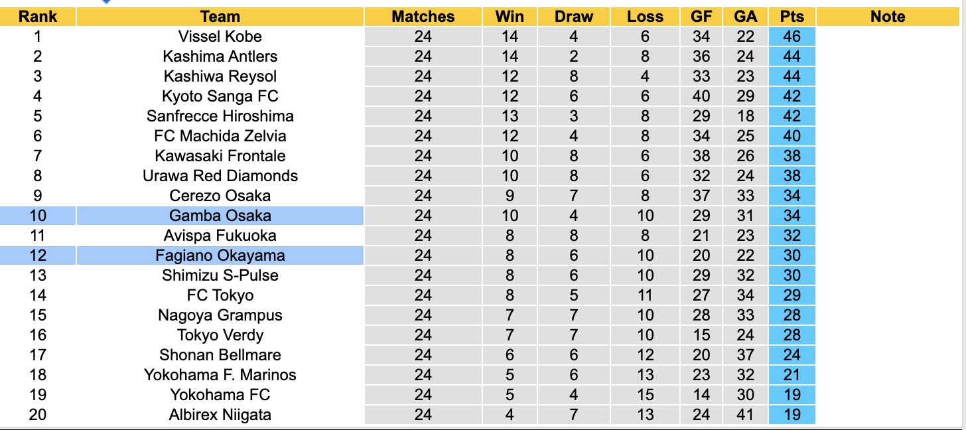
Task: Click the Matches column header
Action: click(x=423, y=17)
